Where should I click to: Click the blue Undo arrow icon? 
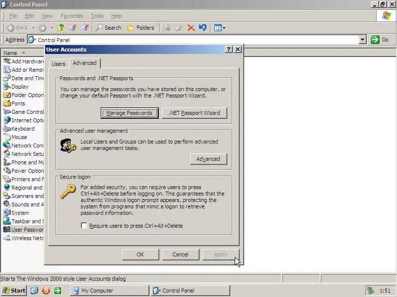[x=202, y=28]
